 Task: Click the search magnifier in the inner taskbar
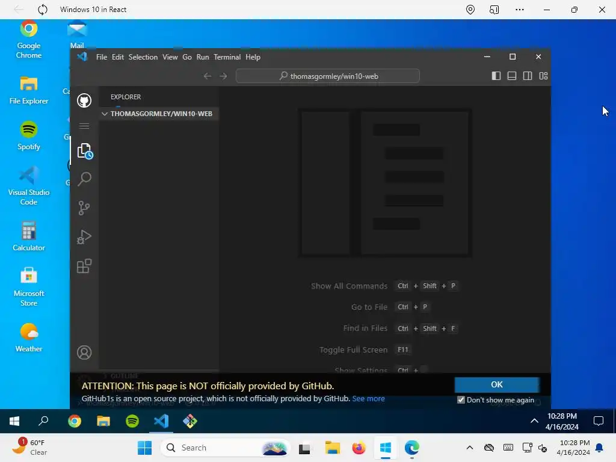tap(43, 421)
